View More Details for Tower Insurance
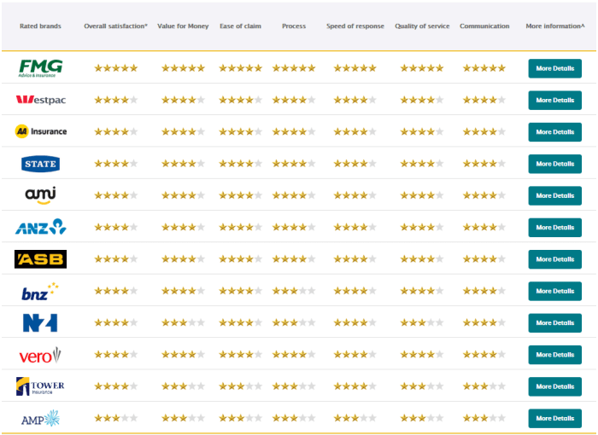Image resolution: width=598 pixels, height=435 pixels. click(554, 386)
